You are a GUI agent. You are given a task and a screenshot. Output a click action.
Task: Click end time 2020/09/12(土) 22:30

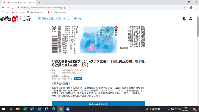click(x=72, y=73)
